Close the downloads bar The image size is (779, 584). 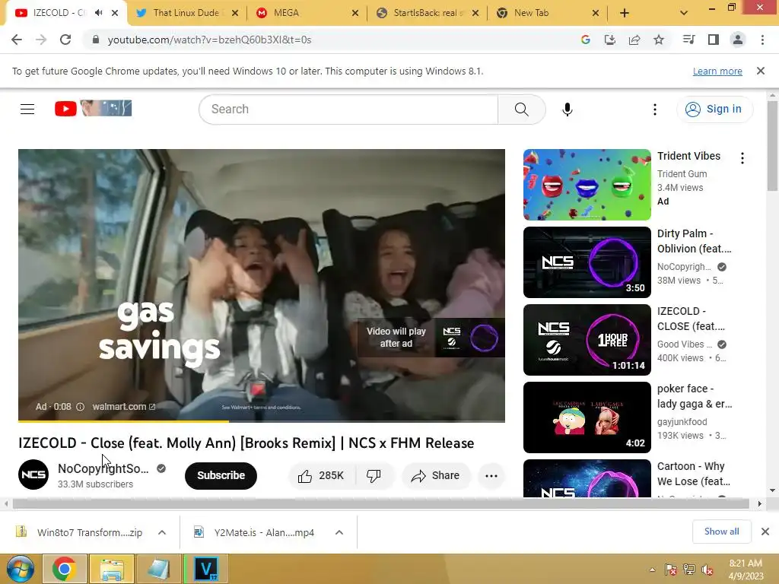(765, 532)
